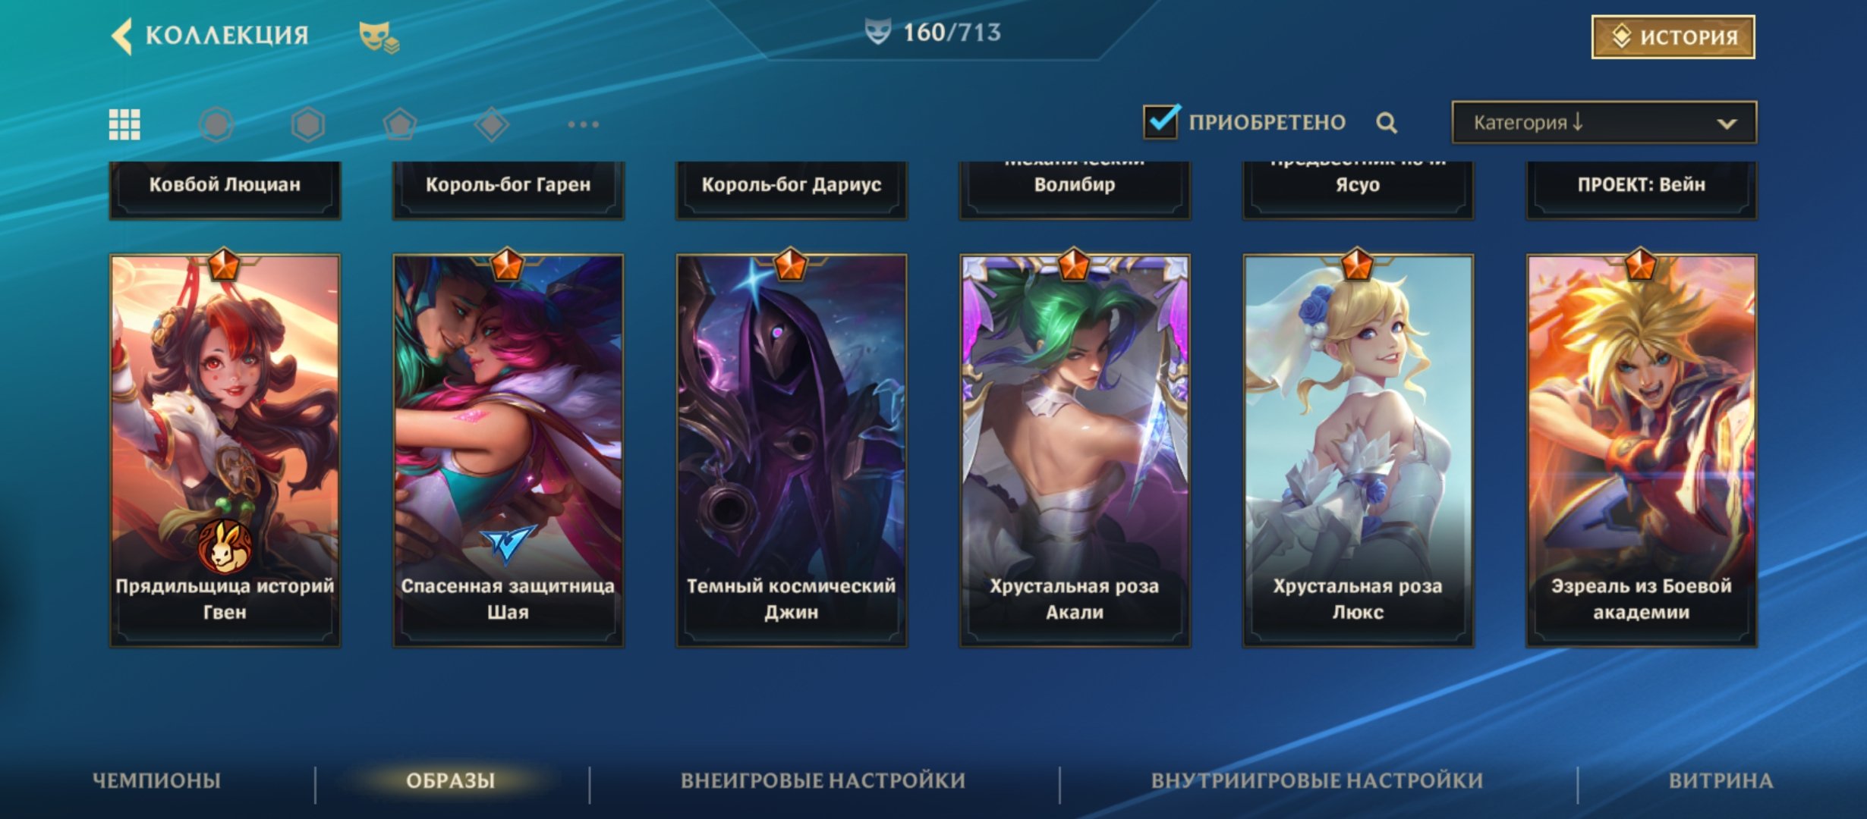Select the grid all-skins filter icon
The width and height of the screenshot is (1867, 819).
pos(124,124)
